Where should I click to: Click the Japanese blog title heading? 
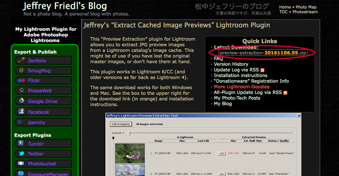tap(232, 6)
